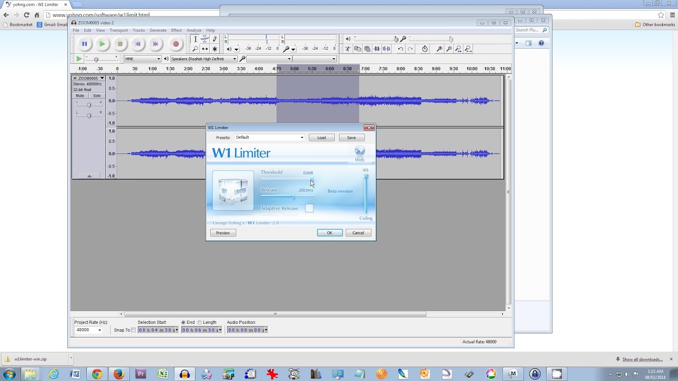Click the Save preset button
Screen dimensions: 678x381
351,138
